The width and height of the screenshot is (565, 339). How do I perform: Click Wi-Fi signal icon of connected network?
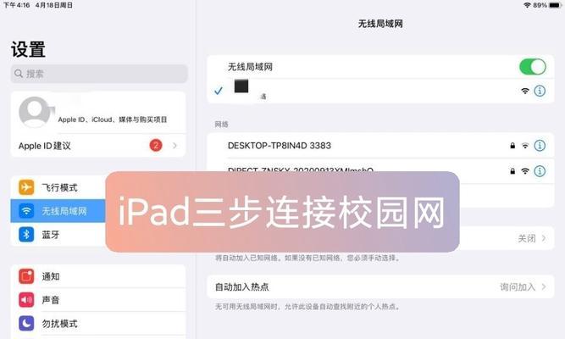(x=525, y=91)
